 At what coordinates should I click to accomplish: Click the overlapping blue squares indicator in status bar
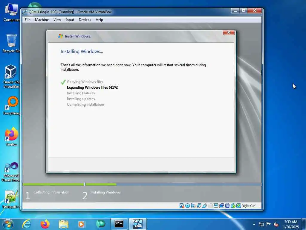click(221, 205)
